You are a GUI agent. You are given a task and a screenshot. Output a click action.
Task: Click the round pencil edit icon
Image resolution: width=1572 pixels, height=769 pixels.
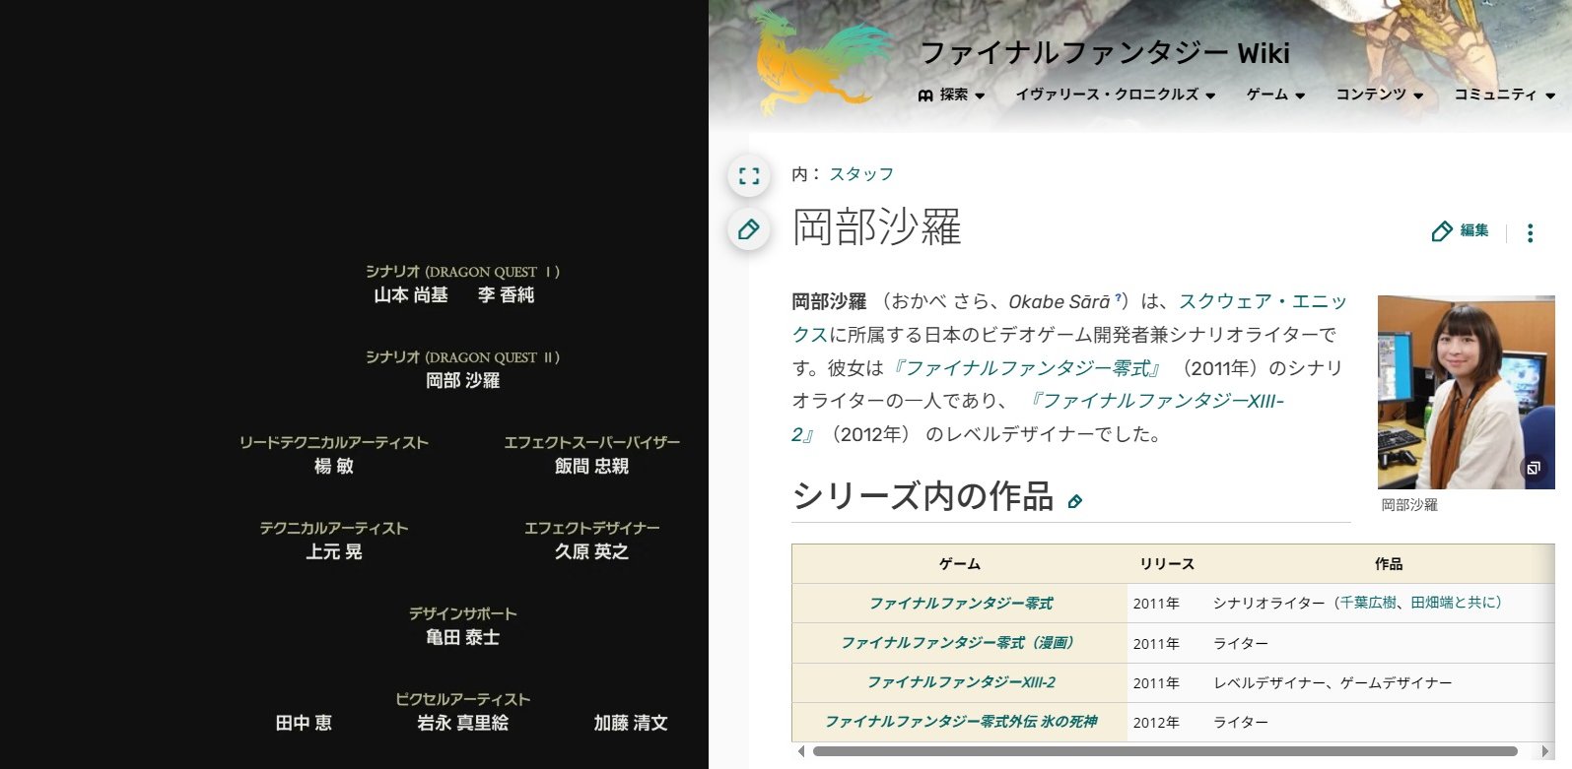click(x=749, y=230)
